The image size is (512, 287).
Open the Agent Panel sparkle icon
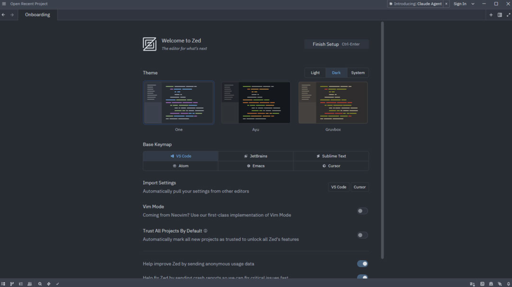tap(500, 284)
